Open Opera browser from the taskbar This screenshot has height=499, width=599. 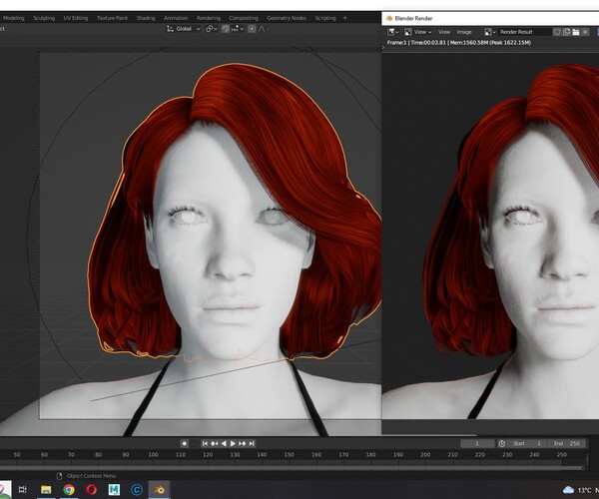click(x=91, y=489)
